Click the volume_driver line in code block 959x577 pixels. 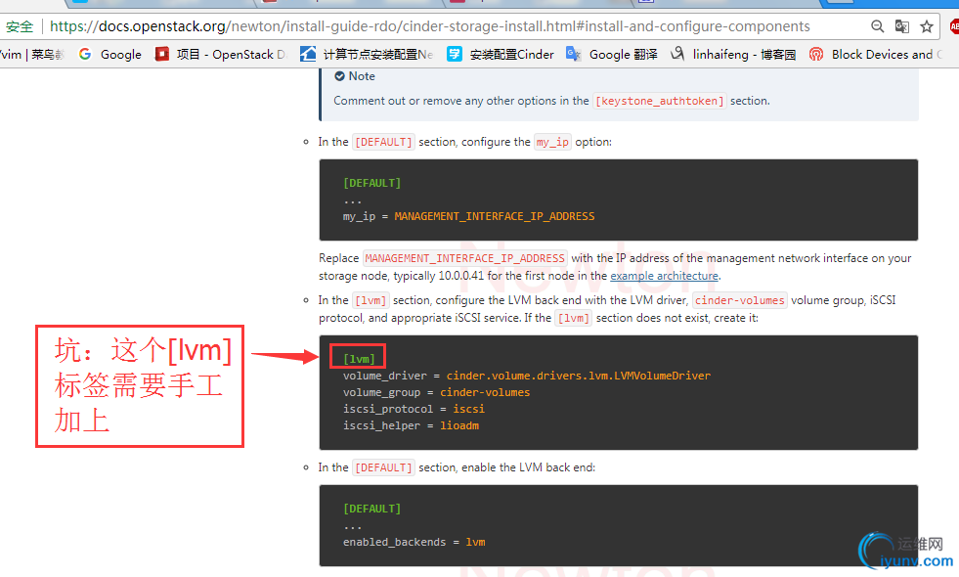click(527, 376)
